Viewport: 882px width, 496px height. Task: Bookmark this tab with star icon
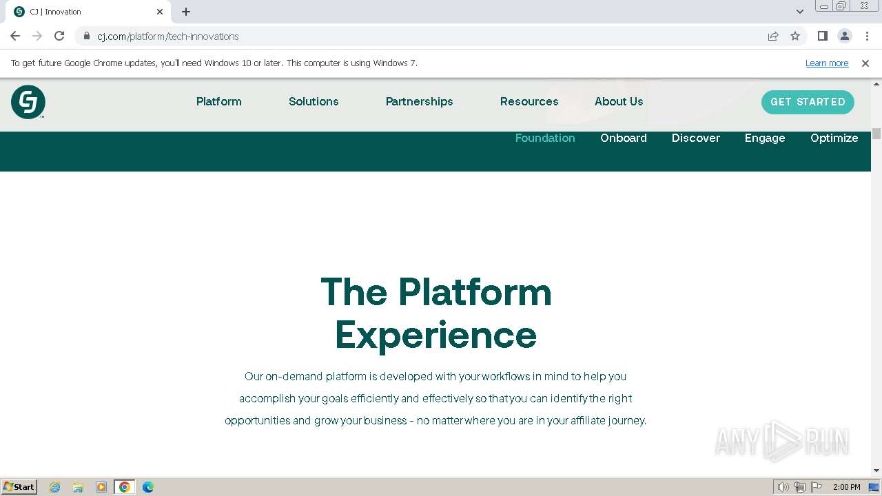click(795, 36)
